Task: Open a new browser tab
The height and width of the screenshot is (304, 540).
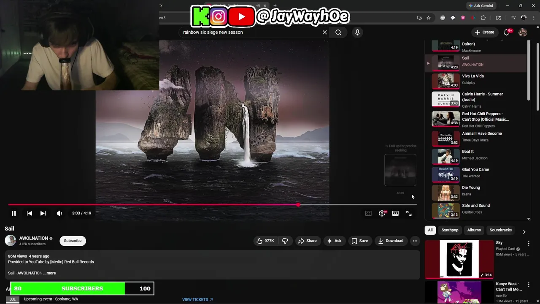Action: coord(275,6)
